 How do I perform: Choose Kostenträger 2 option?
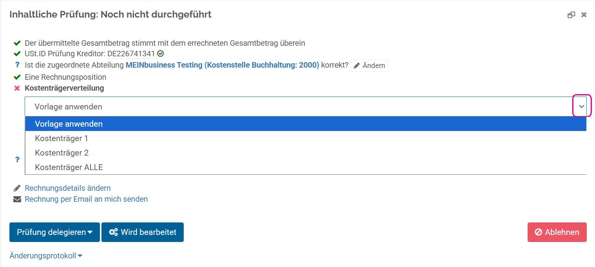pos(61,153)
